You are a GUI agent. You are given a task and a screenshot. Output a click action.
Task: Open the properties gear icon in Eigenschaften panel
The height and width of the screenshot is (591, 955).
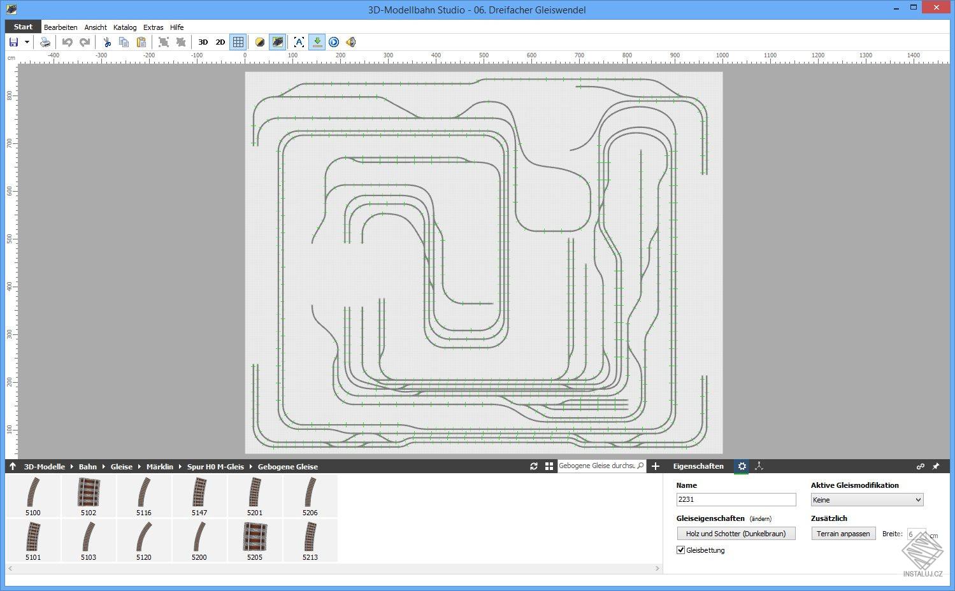point(742,466)
